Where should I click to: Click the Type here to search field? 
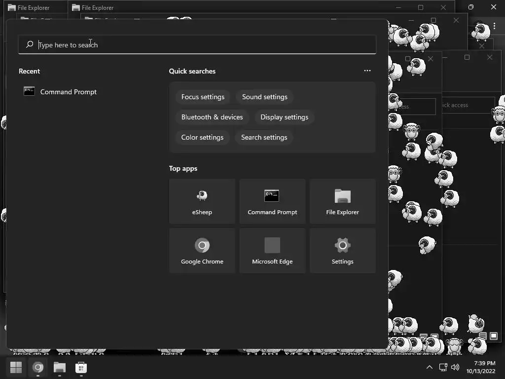click(x=197, y=45)
